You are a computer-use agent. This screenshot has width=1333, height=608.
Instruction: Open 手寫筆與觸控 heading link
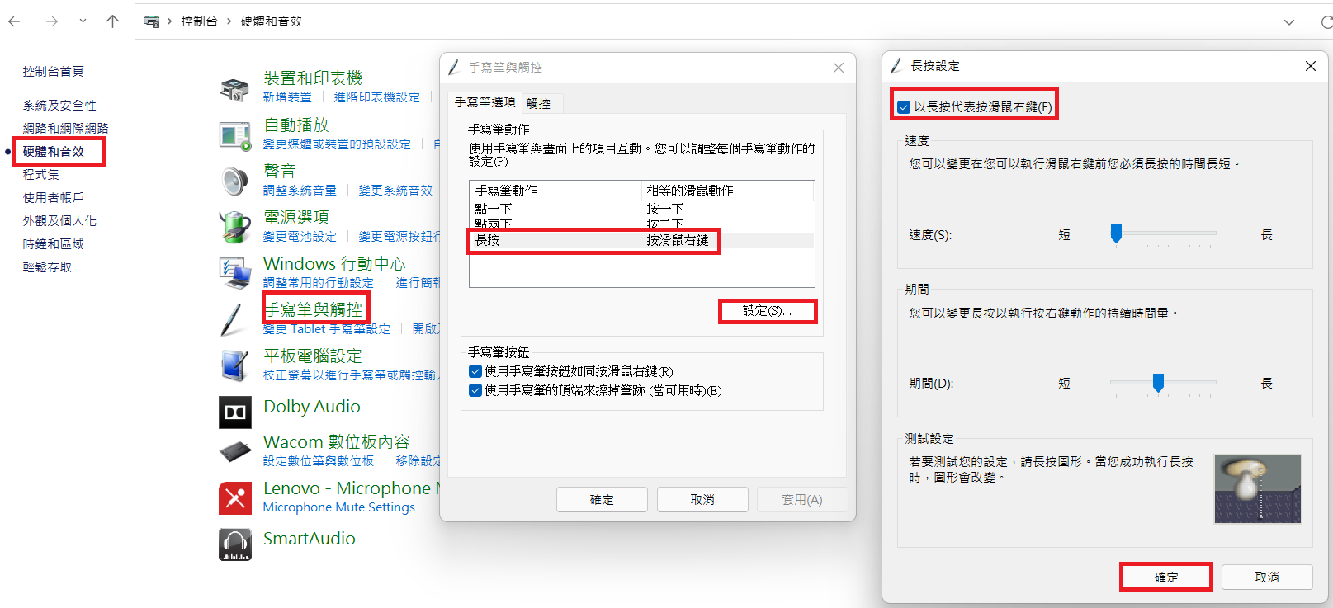tap(314, 309)
